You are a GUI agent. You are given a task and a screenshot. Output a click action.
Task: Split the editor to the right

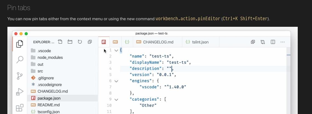coord(273,42)
